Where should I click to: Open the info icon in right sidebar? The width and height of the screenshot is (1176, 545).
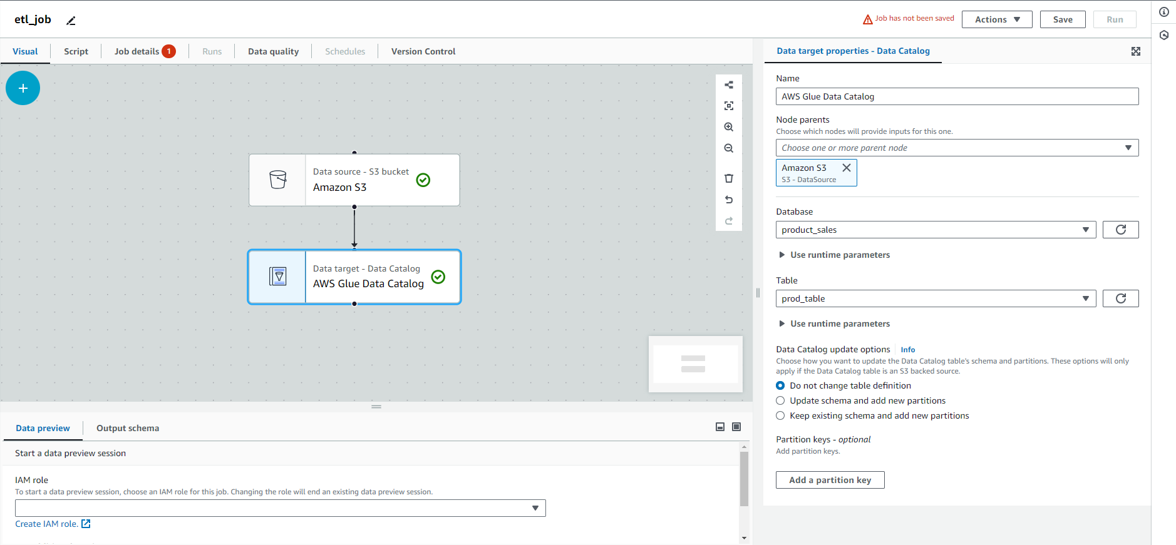[1164, 12]
